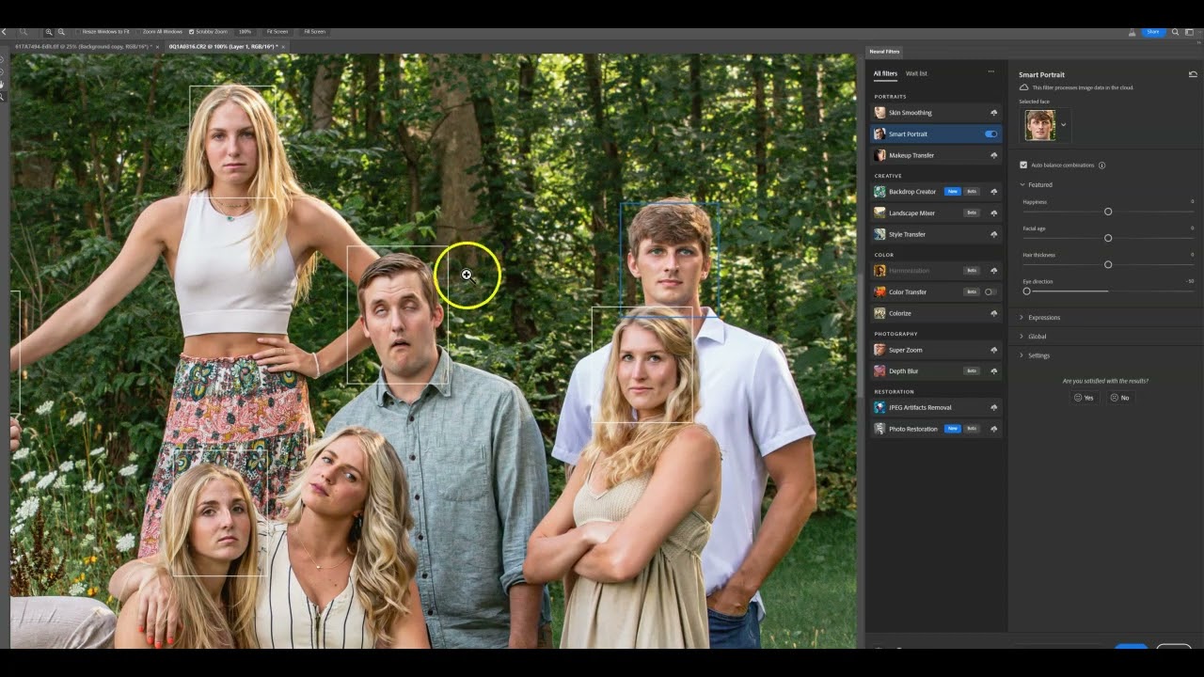Download the Skin Smoothing filter from cloud
Image resolution: width=1204 pixels, height=677 pixels.
tap(993, 113)
